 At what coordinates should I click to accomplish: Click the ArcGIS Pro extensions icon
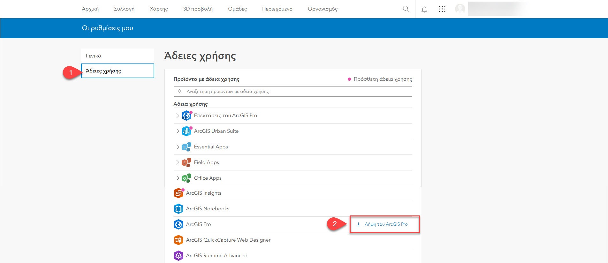tap(187, 115)
